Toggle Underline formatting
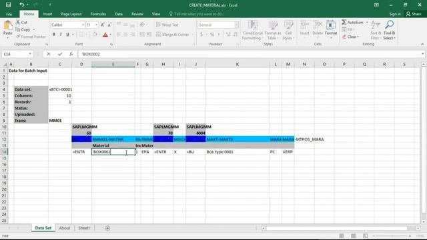The height and width of the screenshot is (240, 427). [x=67, y=35]
